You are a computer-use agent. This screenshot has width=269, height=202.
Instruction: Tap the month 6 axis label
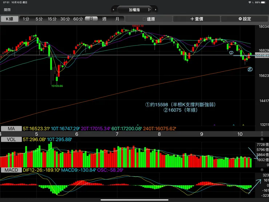point(77,134)
